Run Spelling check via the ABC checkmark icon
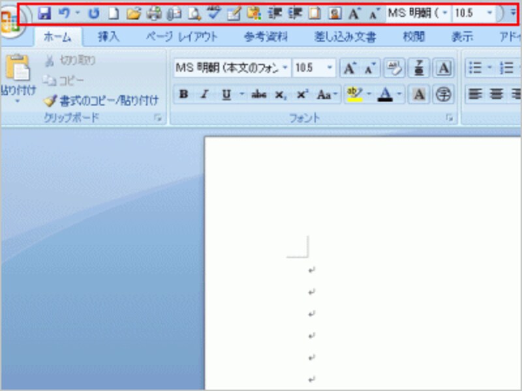The image size is (522, 391). coord(214,13)
